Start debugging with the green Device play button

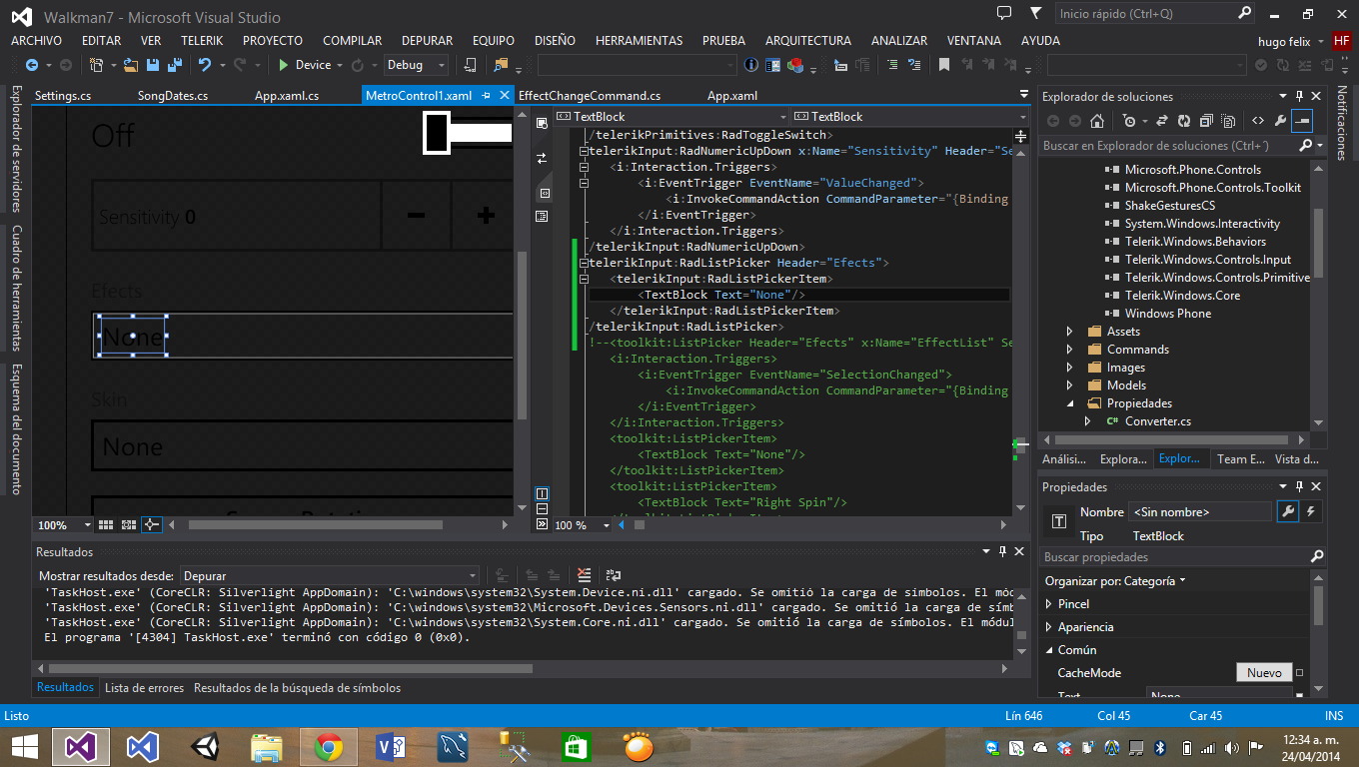(x=306, y=65)
